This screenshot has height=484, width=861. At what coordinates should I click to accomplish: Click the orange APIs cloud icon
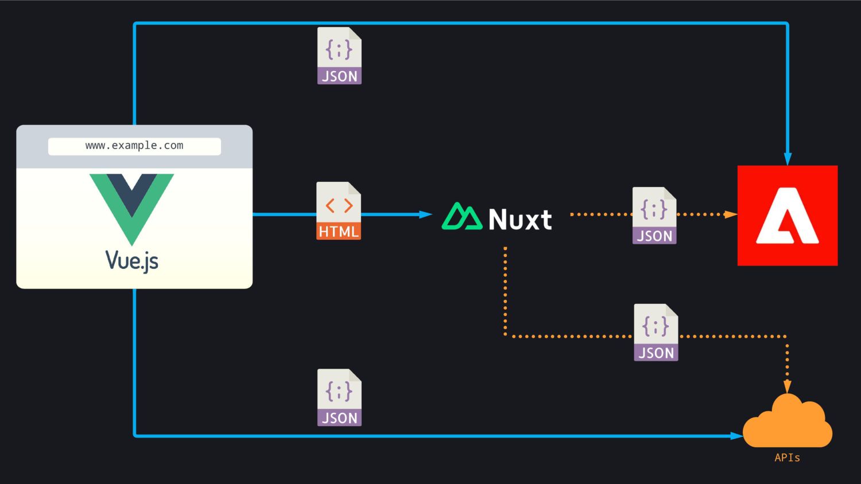tap(788, 421)
